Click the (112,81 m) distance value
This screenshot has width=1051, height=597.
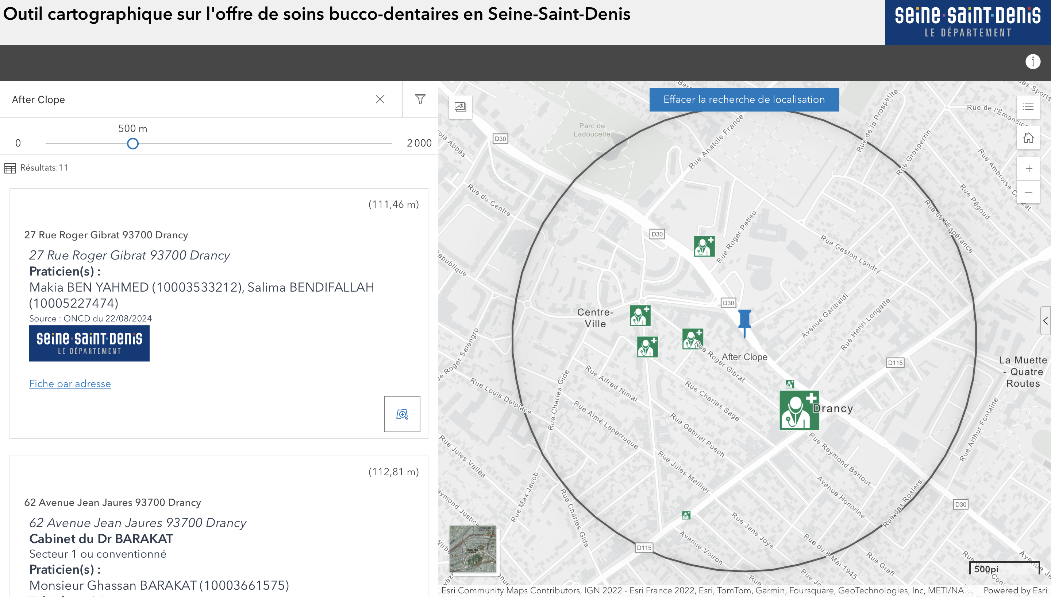pyautogui.click(x=393, y=472)
